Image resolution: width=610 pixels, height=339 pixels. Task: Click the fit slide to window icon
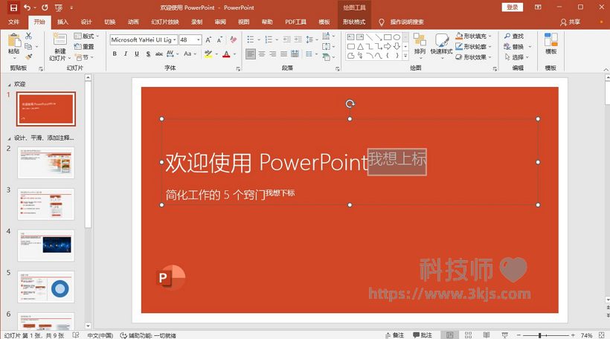(x=601, y=335)
